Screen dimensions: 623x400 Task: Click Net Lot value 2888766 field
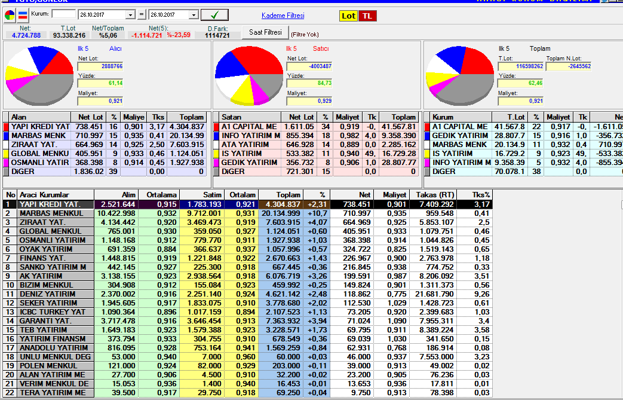(x=100, y=66)
